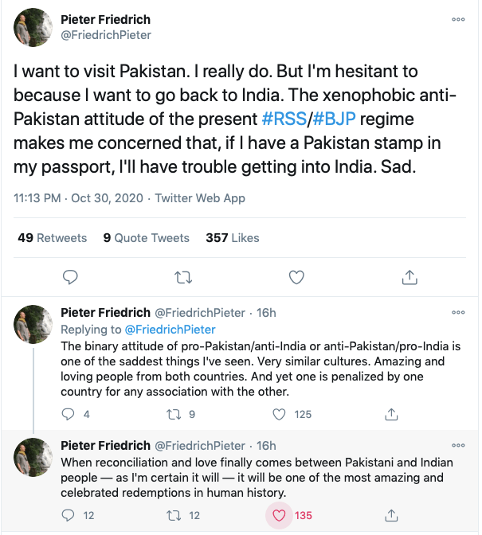
Task: Reply to the binary attitude tweet
Action: 69,414
